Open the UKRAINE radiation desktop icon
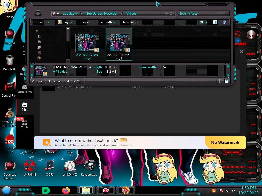Viewport: 262px width, 196px height. click(x=30, y=168)
